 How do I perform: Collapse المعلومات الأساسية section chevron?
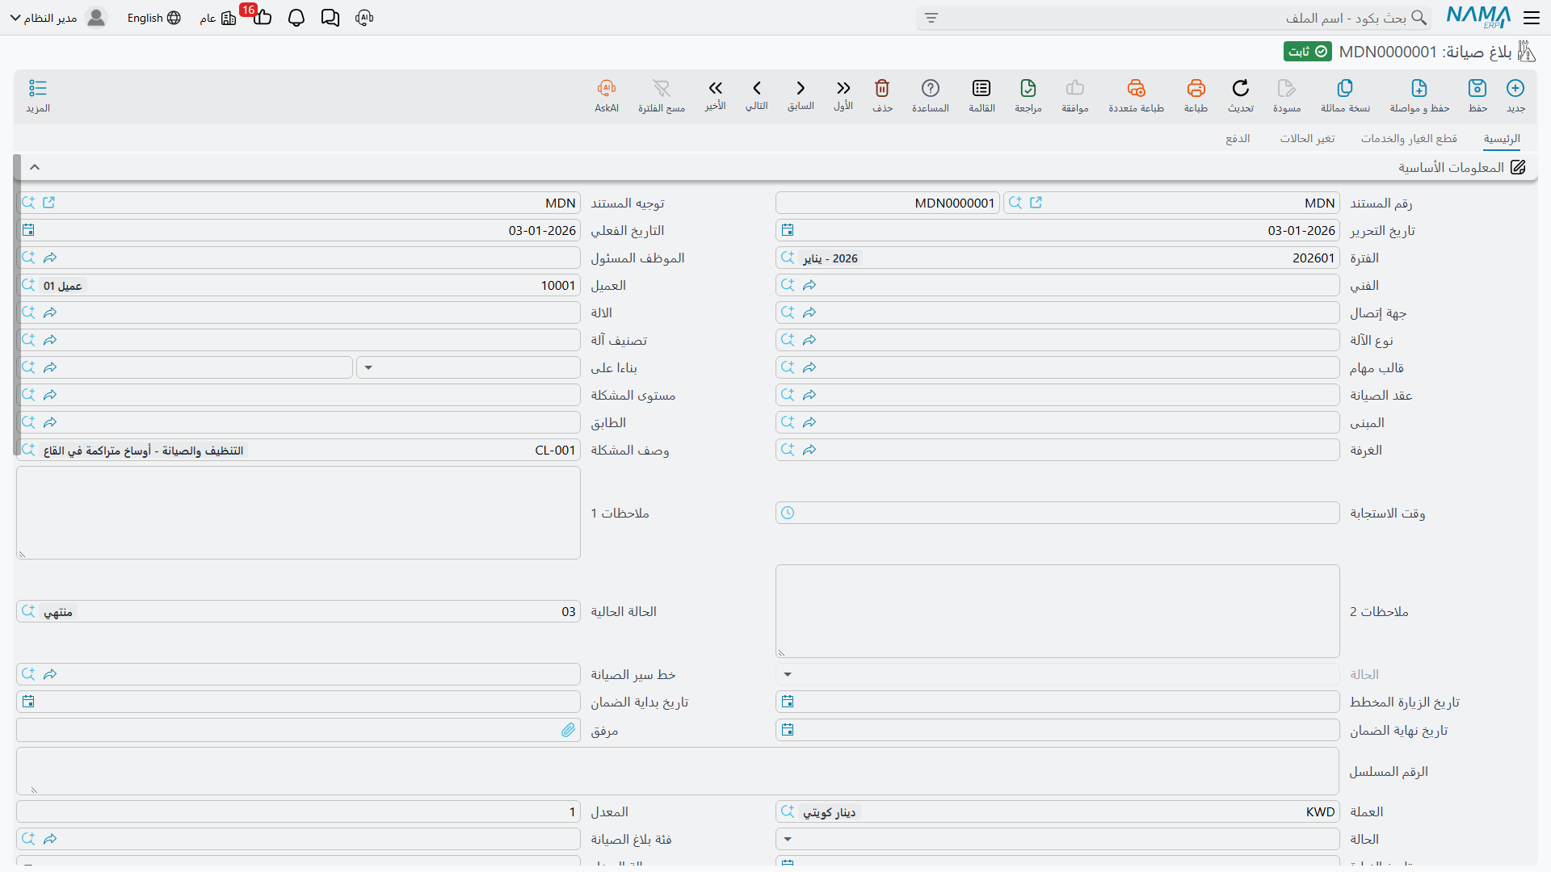[x=35, y=167]
